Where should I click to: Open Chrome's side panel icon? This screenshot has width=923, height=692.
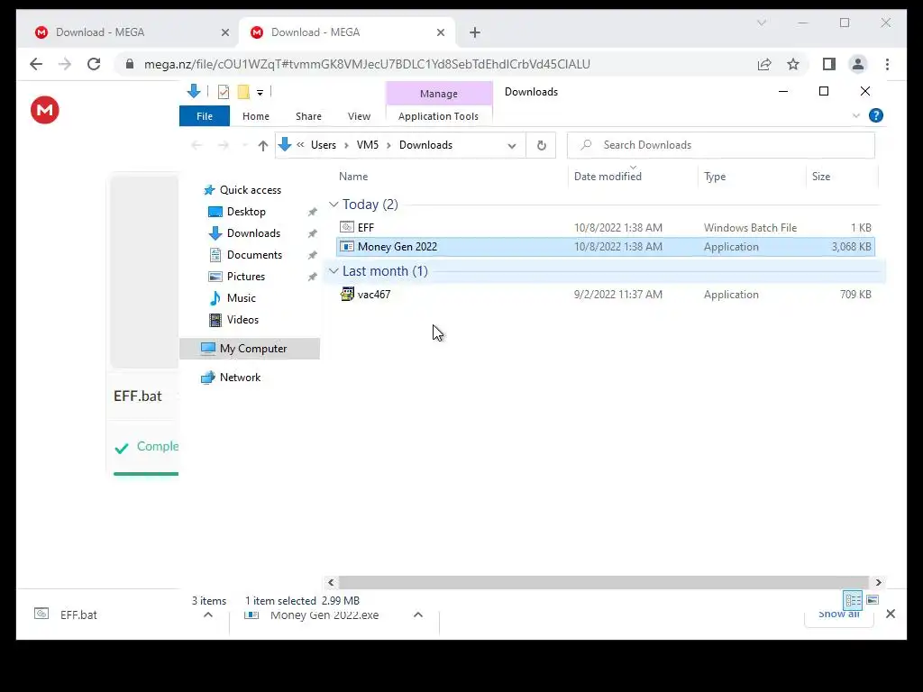829,64
